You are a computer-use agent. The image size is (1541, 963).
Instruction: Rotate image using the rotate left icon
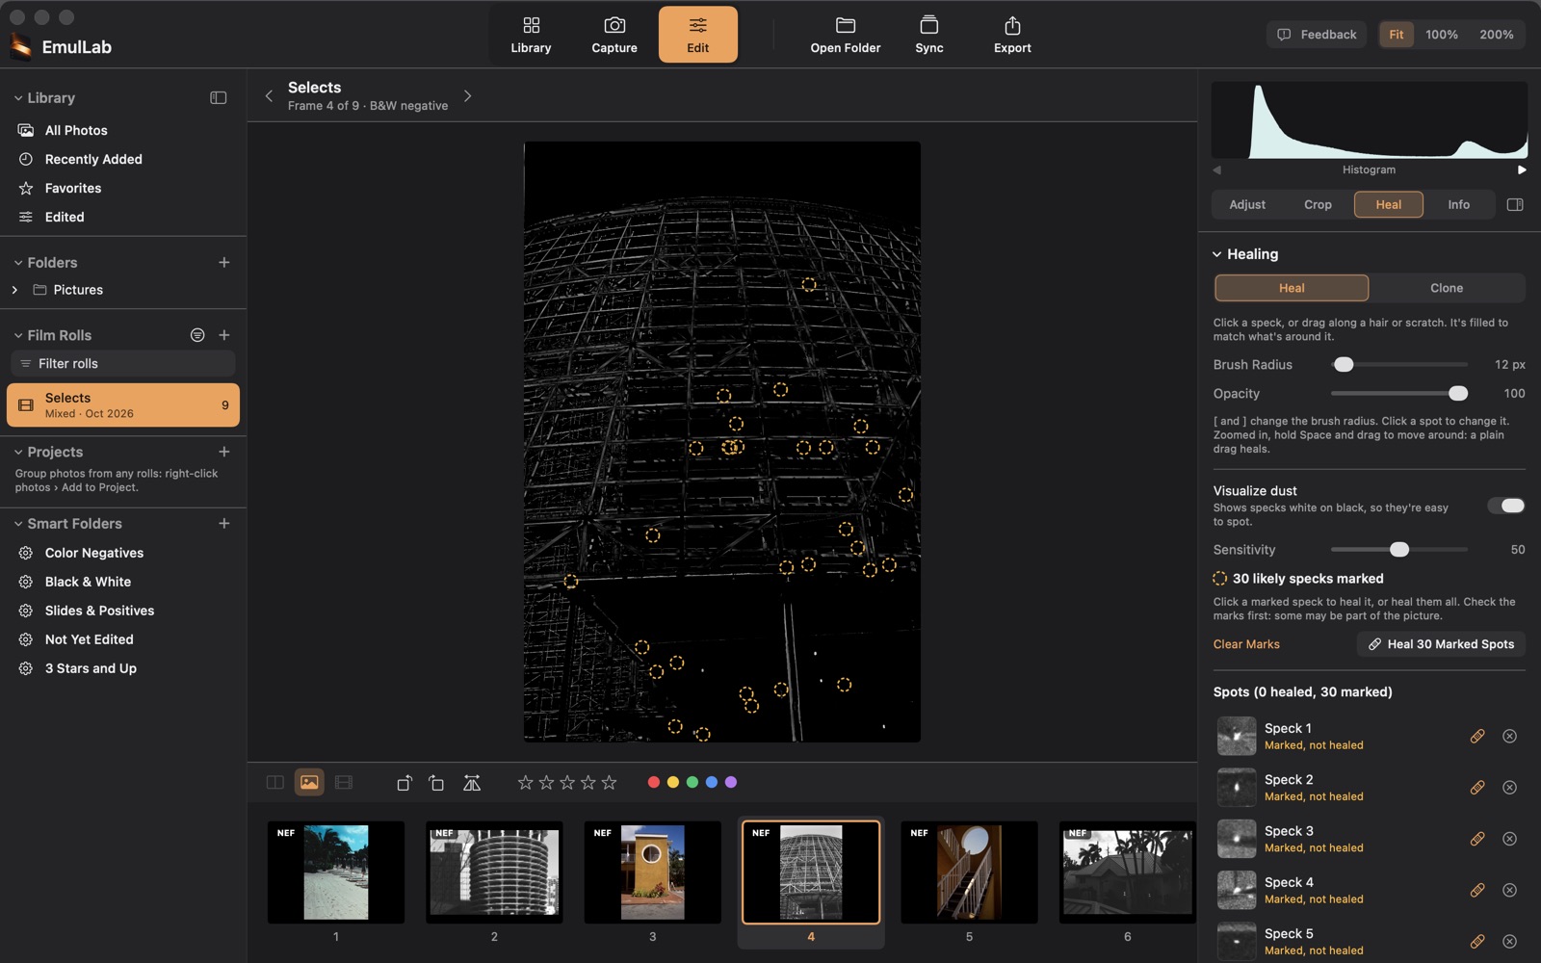[x=405, y=783]
